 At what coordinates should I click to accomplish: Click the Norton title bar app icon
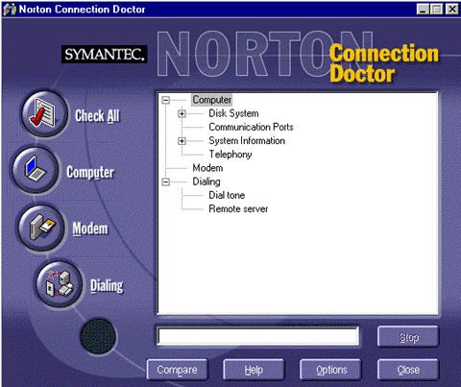(x=10, y=10)
